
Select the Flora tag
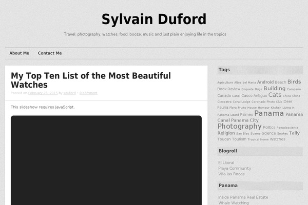point(233,108)
